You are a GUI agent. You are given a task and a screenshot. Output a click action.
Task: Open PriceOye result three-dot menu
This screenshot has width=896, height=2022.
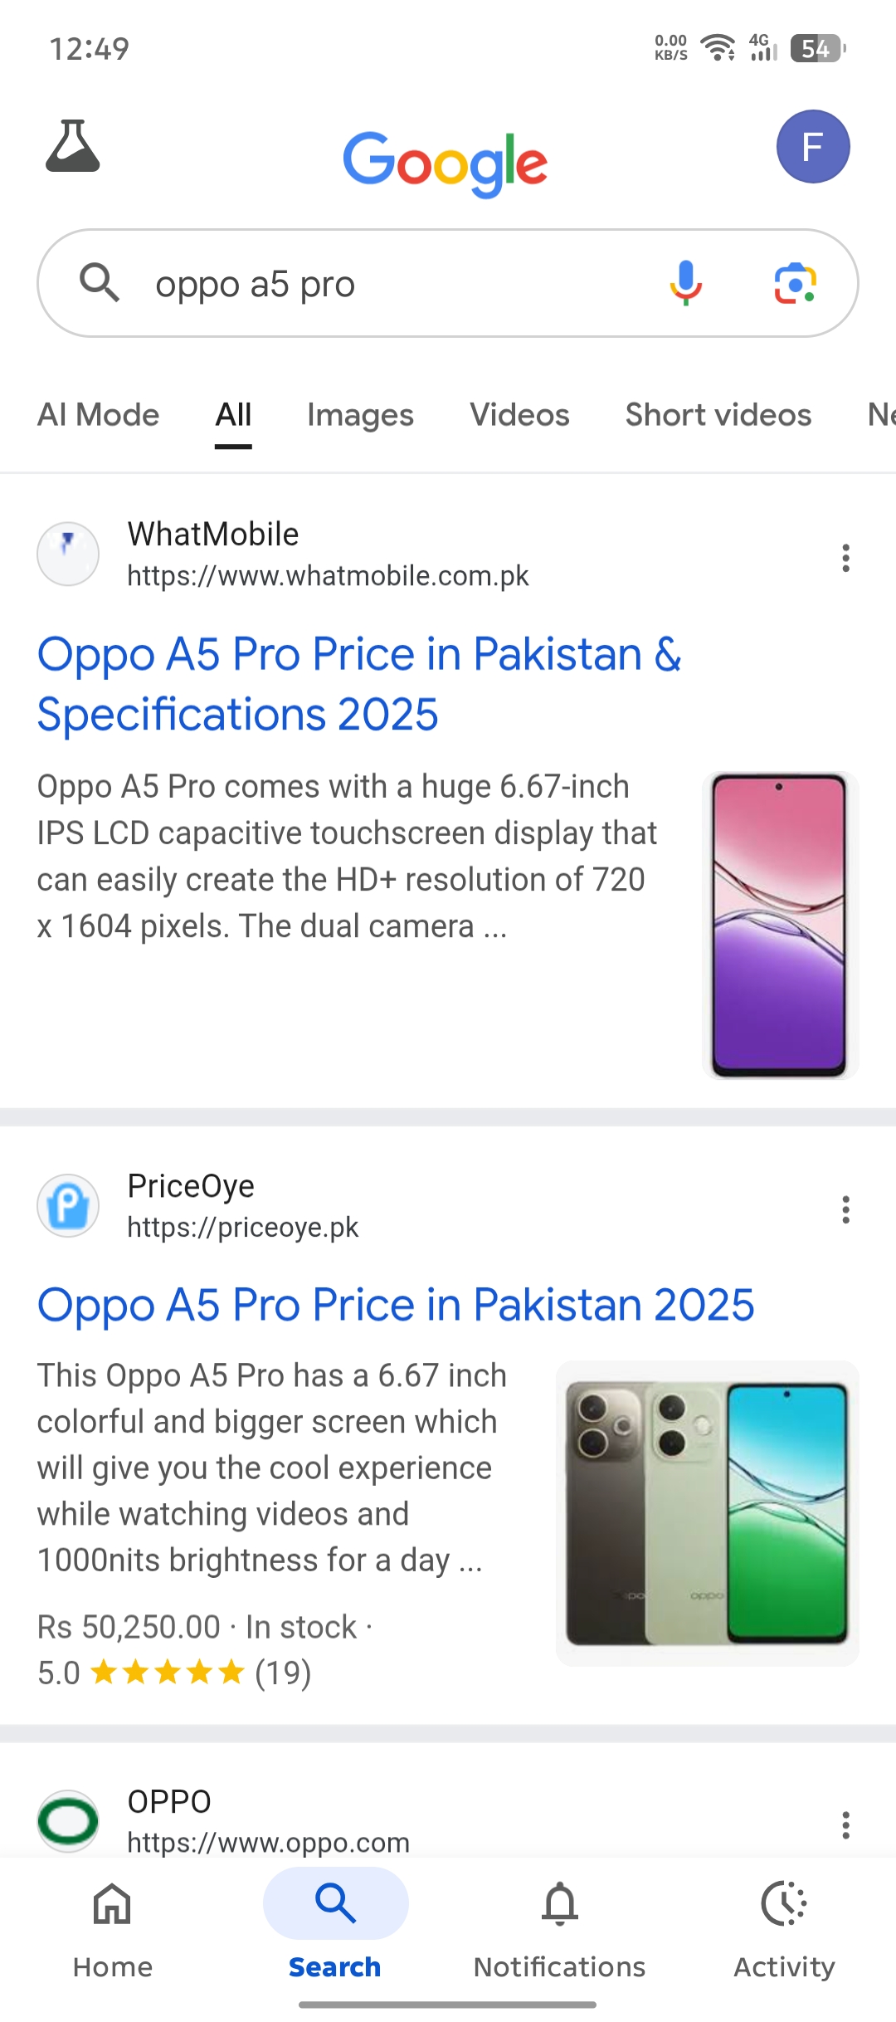pyautogui.click(x=845, y=1209)
